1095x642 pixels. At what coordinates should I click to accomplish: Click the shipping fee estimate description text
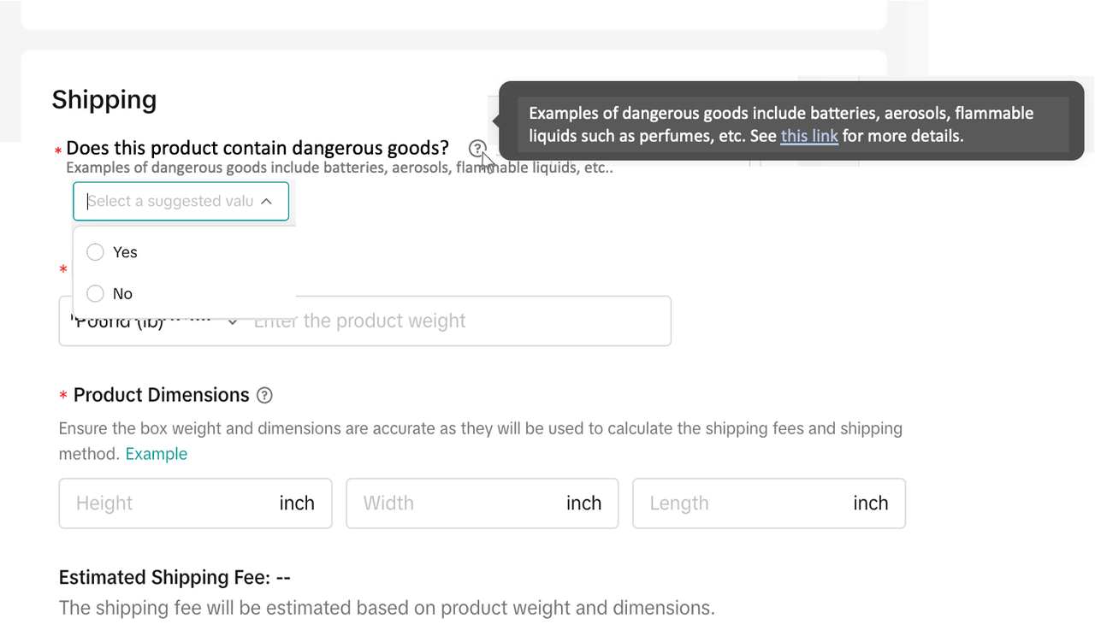coord(386,609)
